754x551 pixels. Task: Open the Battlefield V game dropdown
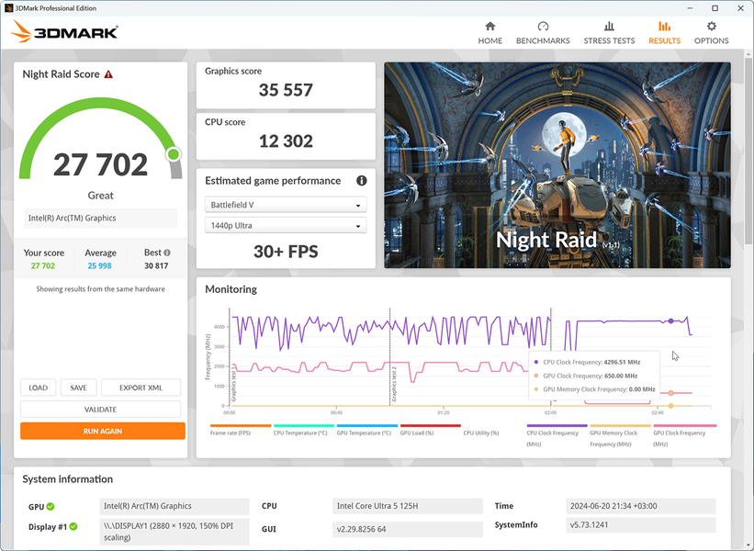coord(286,205)
